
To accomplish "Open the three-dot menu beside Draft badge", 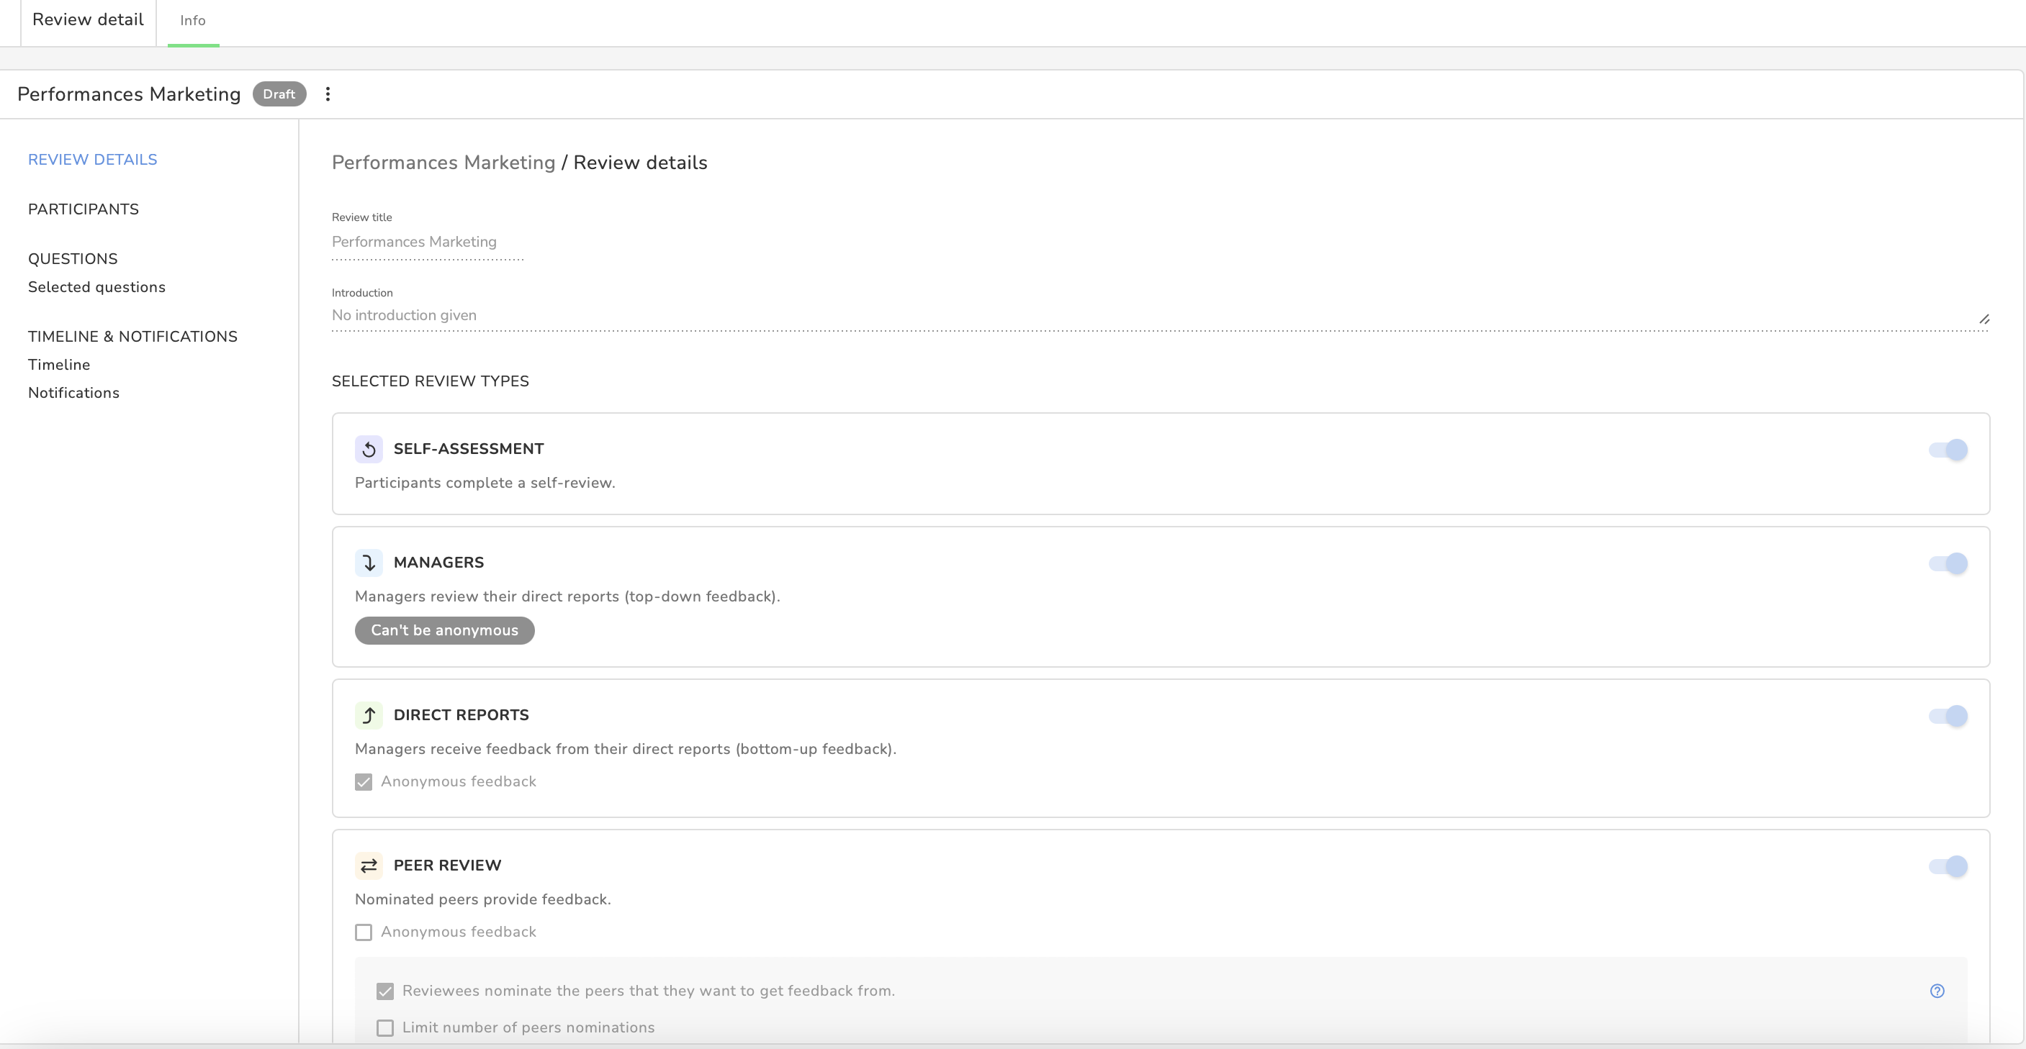I will coord(328,94).
